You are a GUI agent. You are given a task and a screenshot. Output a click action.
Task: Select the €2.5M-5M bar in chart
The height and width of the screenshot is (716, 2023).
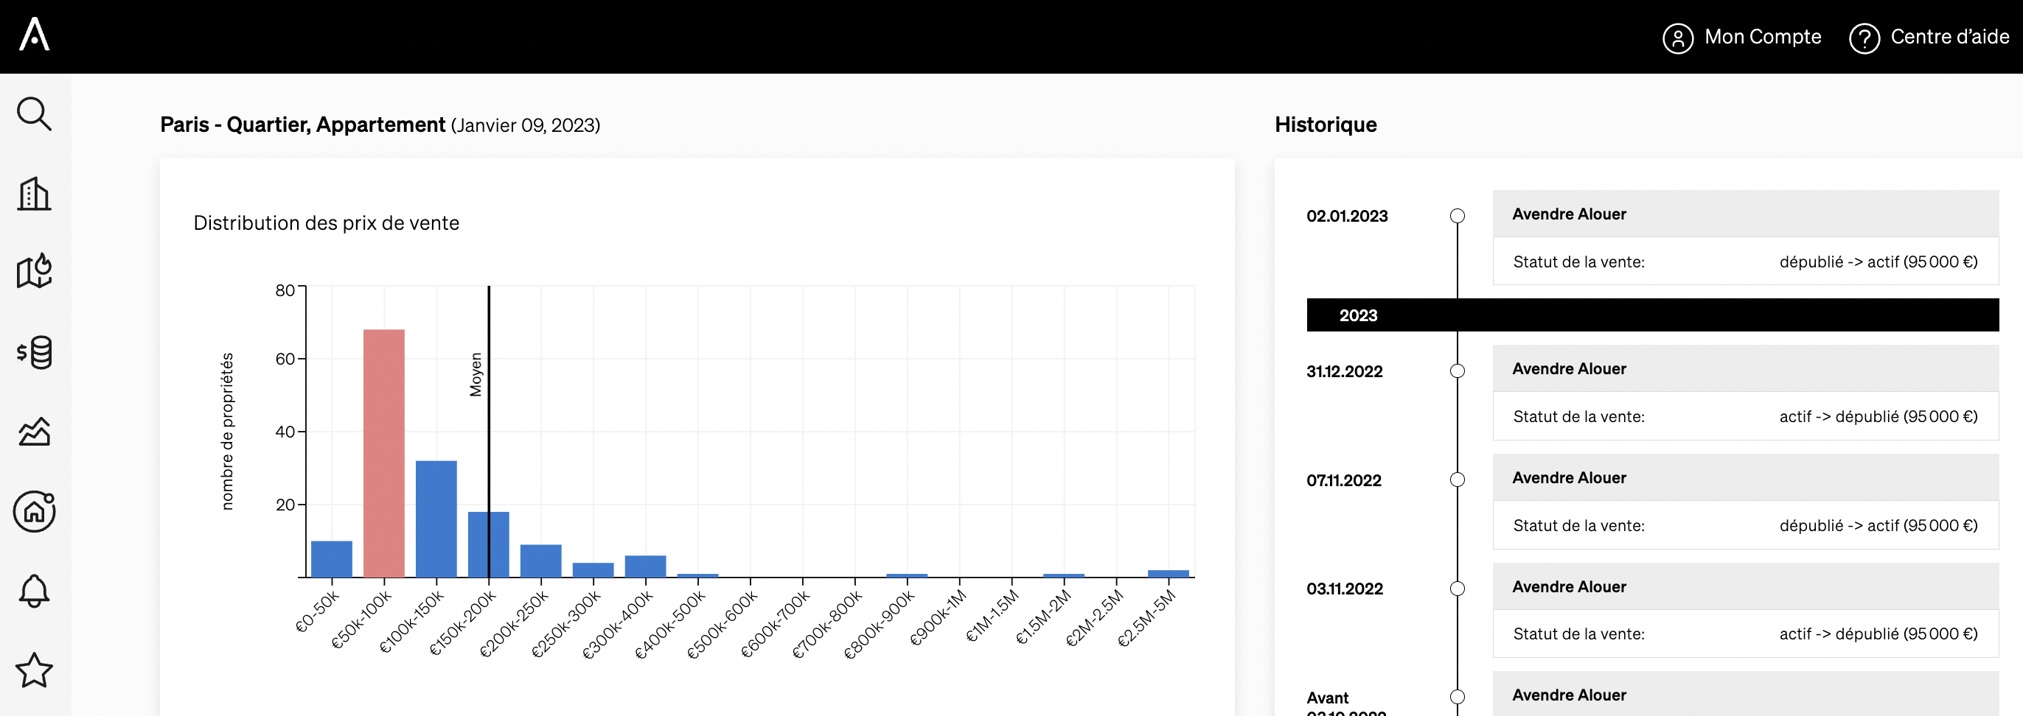coord(1169,574)
